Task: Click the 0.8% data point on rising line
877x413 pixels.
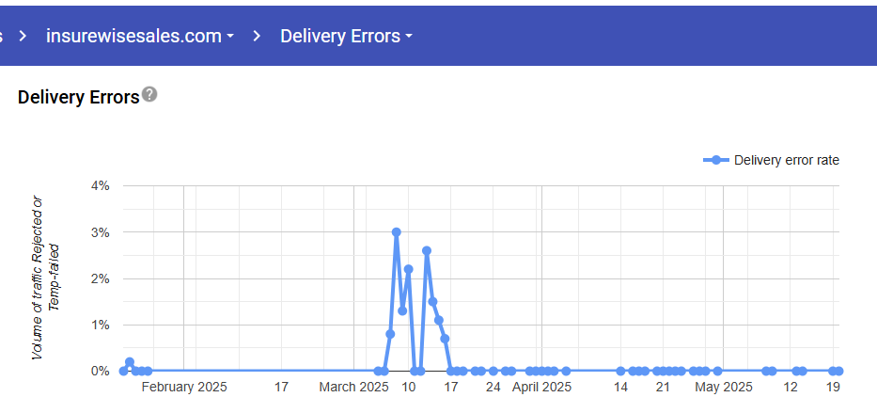Action: click(390, 334)
